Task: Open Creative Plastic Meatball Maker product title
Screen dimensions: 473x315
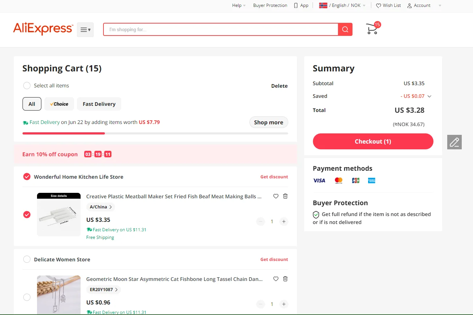Action: tap(174, 196)
